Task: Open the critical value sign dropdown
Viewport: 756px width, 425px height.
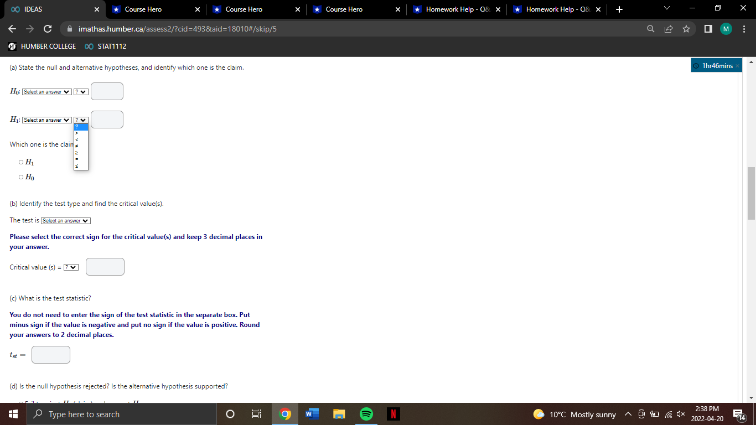Action: tap(71, 267)
